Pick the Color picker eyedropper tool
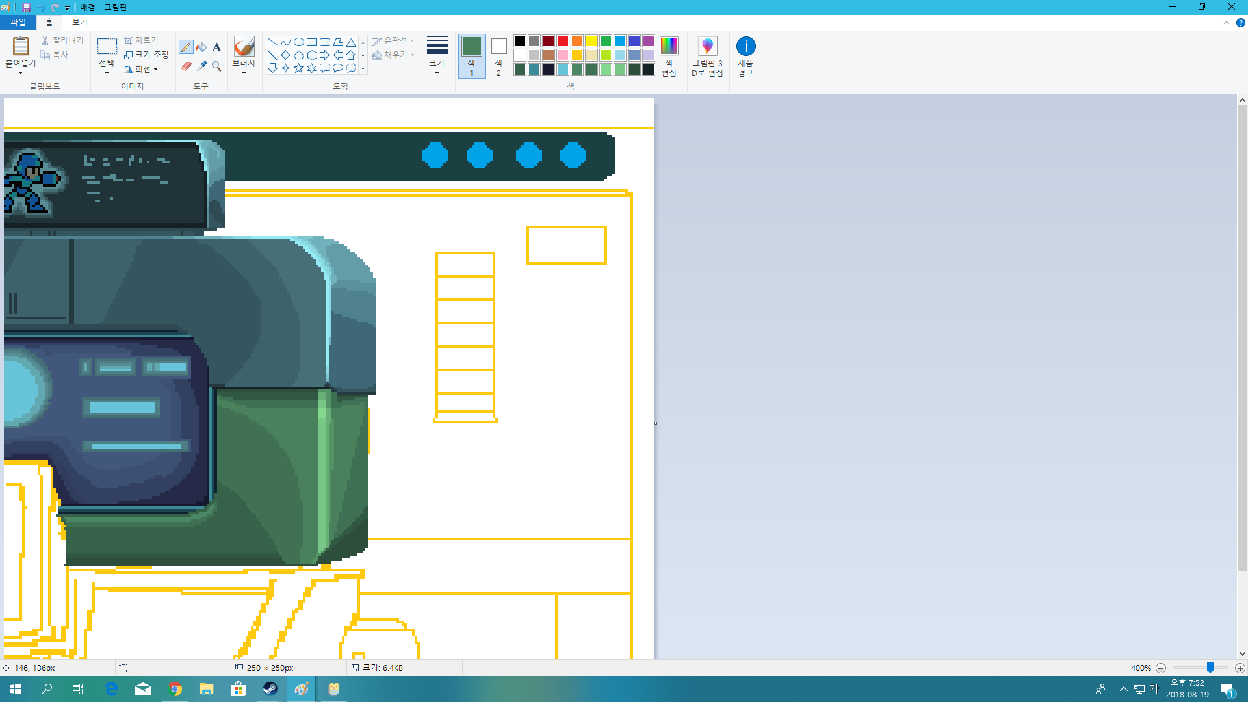Screen dimensions: 1248x702 click(x=201, y=66)
